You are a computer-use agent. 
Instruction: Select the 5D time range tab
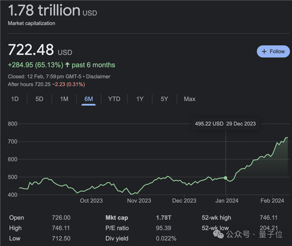pyautogui.click(x=39, y=99)
